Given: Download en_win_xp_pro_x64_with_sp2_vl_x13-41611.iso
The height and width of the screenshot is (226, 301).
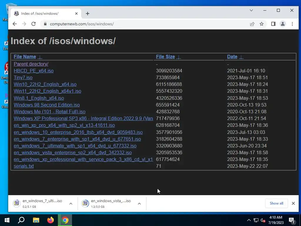Looking at the screenshot, I should [x=64, y=125].
